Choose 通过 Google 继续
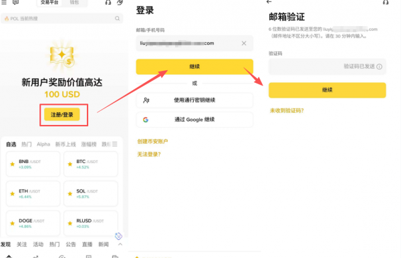Image resolution: width=401 pixels, height=258 pixels. tap(194, 120)
